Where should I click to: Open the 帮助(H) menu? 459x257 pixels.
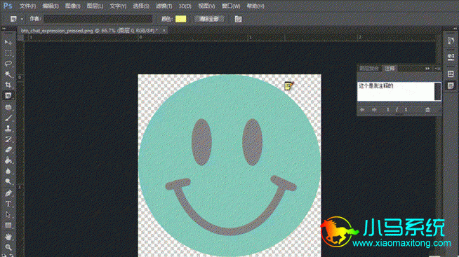pos(255,6)
